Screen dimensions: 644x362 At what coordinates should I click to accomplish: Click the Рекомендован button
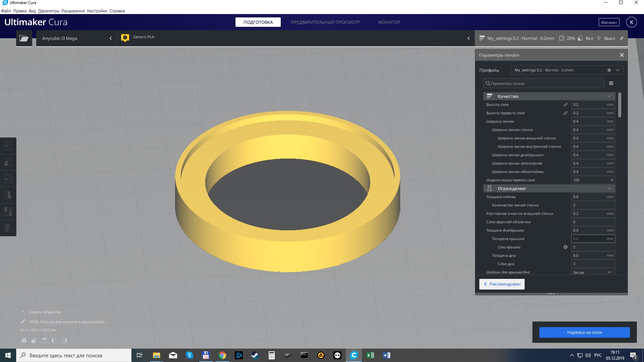tap(502, 284)
